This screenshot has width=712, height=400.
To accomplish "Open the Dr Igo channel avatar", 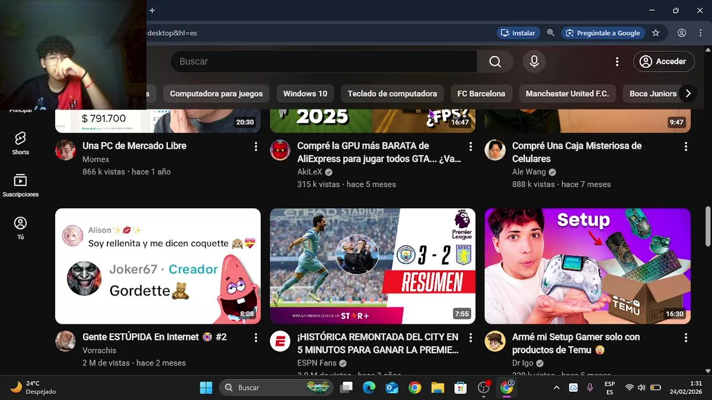I will click(x=495, y=341).
